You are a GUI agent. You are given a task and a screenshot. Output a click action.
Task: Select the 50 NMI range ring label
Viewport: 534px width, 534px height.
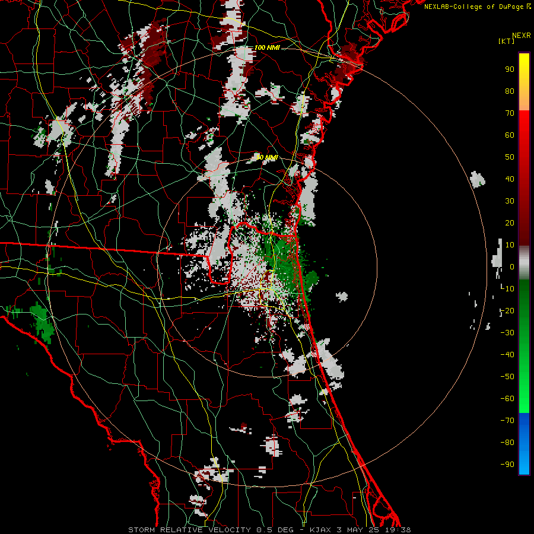pyautogui.click(x=267, y=157)
